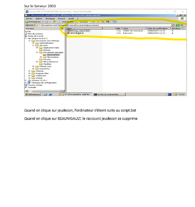
Task: Click the Démarrer start button
Action: click(x=33, y=94)
